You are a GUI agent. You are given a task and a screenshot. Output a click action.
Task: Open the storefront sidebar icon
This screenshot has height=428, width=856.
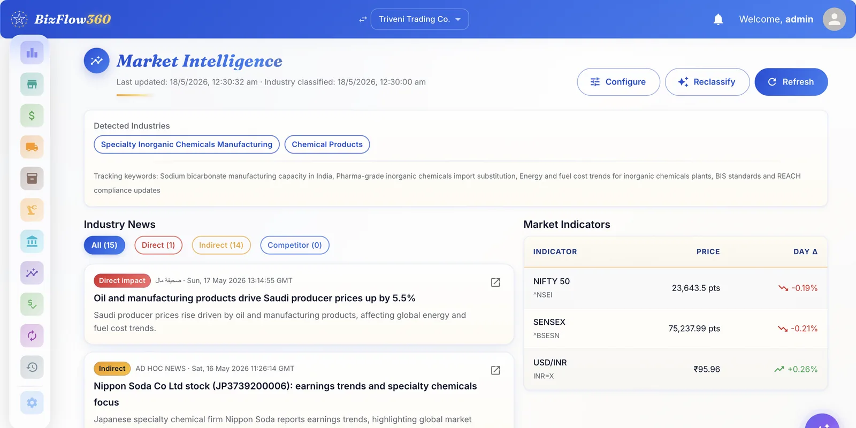[x=32, y=84]
